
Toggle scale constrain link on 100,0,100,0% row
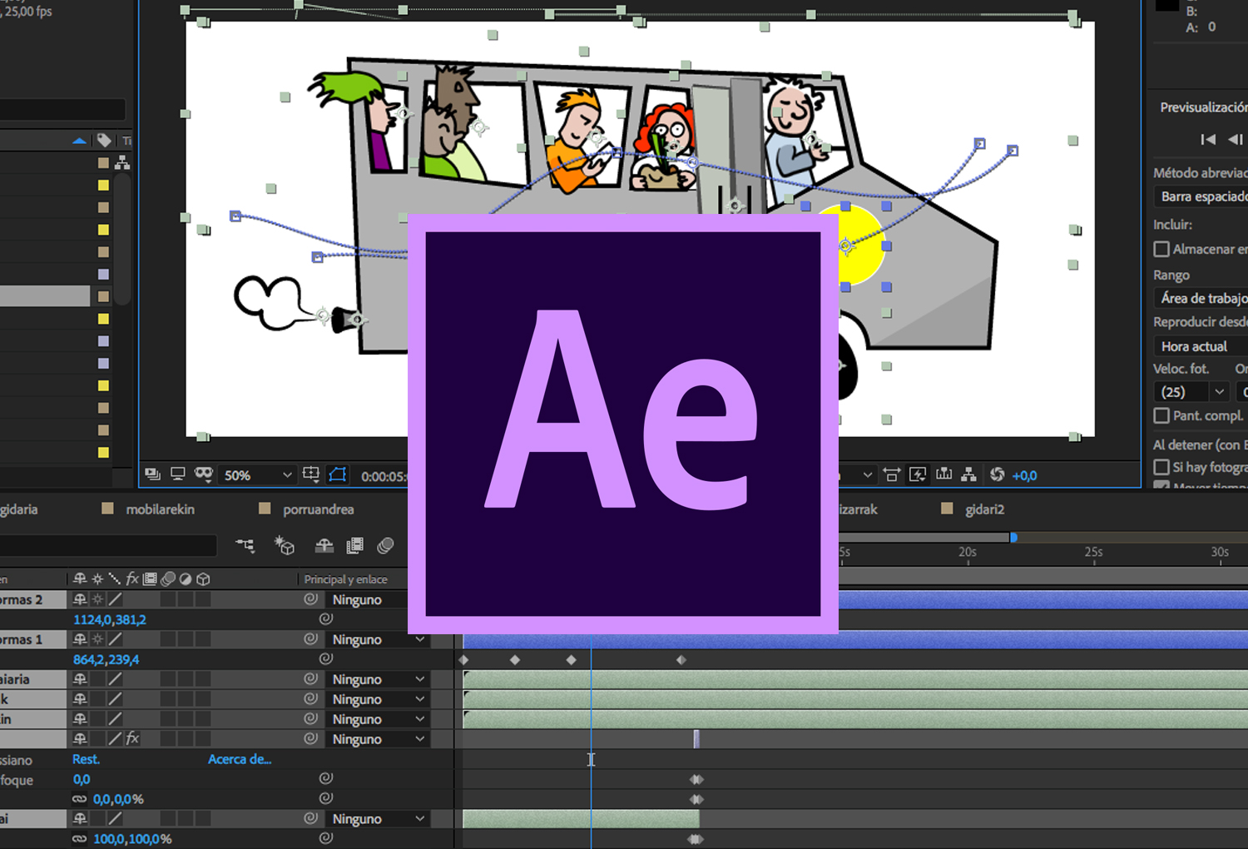(80, 839)
